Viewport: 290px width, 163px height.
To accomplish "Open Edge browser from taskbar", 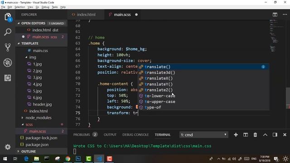I will tap(26, 159).
